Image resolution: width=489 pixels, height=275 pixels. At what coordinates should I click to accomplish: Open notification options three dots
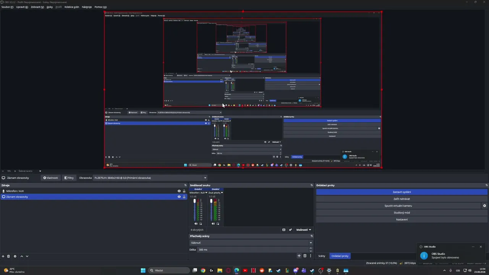(473, 247)
